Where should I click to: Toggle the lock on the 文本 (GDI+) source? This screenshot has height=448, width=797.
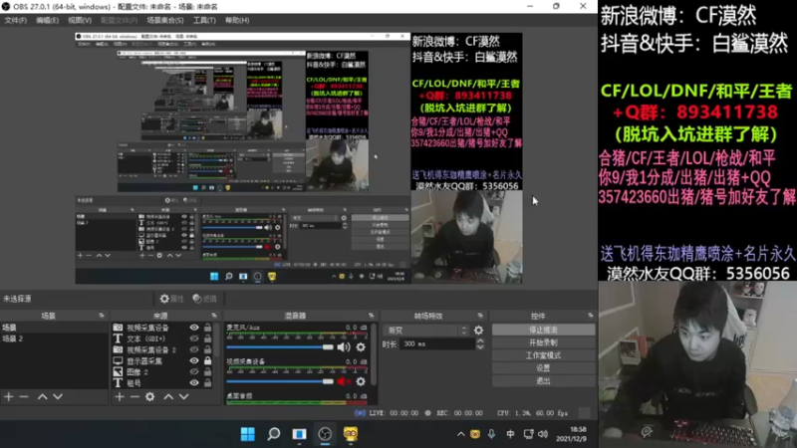click(x=207, y=338)
